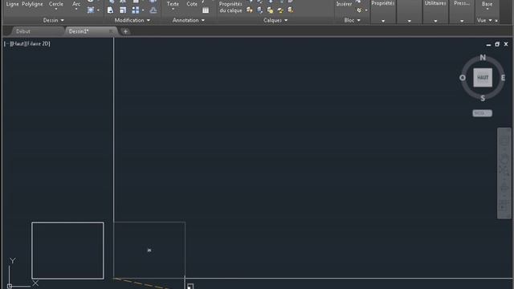
Task: Click layer icon right of Propriétés du calque
Action: click(x=250, y=10)
